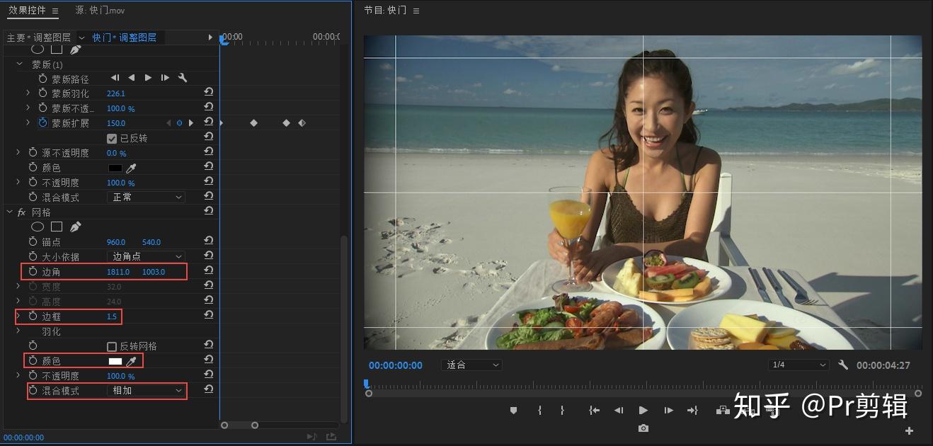
Task: Open 适合 zoom level dropdown
Action: (x=472, y=365)
